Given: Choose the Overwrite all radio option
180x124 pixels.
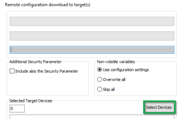Looking at the screenshot, I should click(100, 80).
